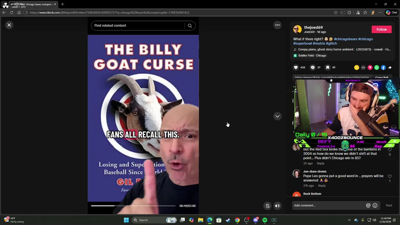
Task: Reply to Joe-does-drums comment
Action: pyautogui.click(x=322, y=186)
